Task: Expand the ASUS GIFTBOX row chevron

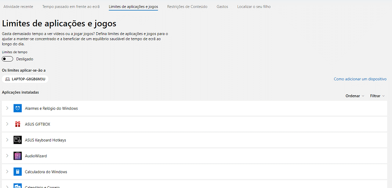Action: point(7,124)
